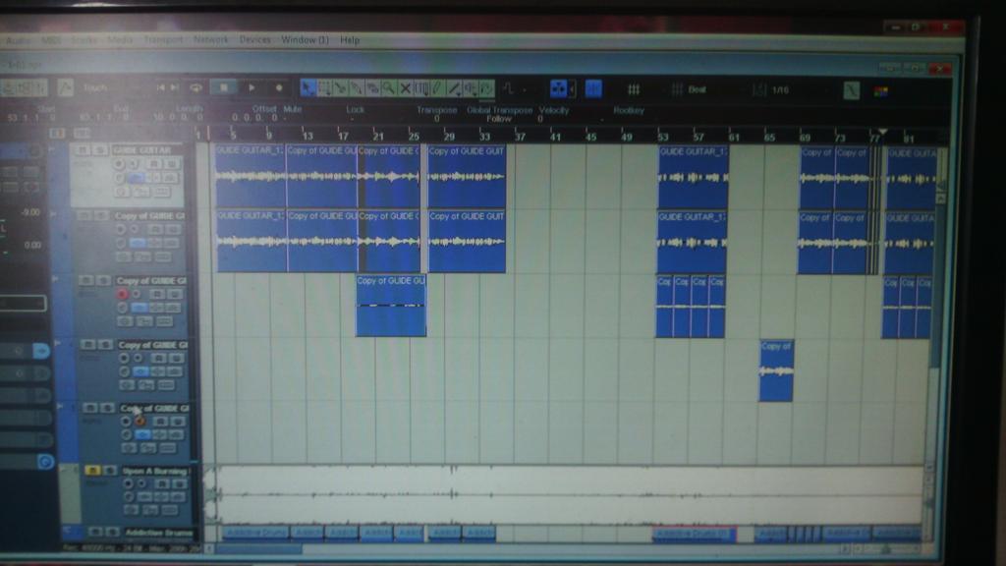Toggle monitor on GUIDE GUITAR track

[x=133, y=164]
